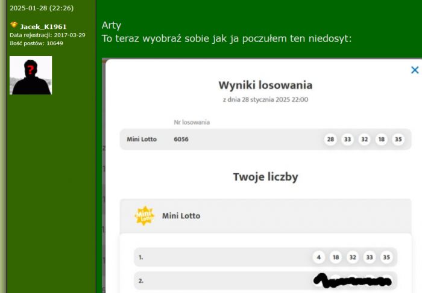Click 'Mini Lotto' label in results row
The image size is (422, 293).
(x=142, y=139)
